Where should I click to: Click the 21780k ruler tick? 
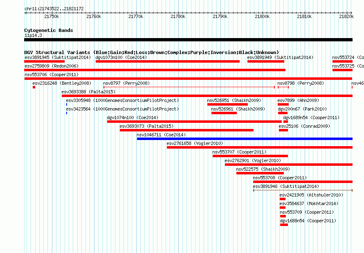coord(178,16)
